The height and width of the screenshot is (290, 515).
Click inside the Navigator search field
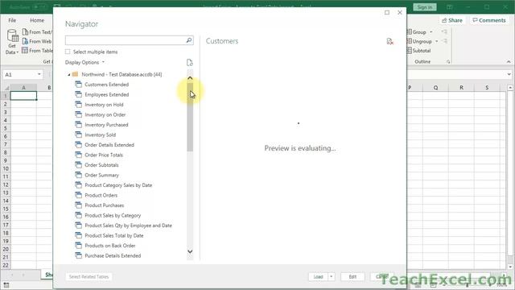126,40
